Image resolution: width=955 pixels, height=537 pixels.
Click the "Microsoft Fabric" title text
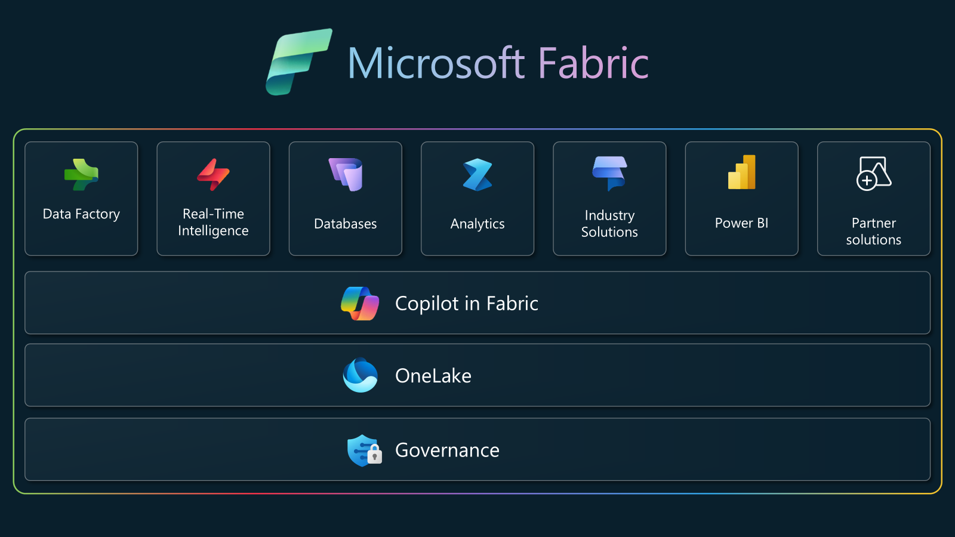(498, 63)
